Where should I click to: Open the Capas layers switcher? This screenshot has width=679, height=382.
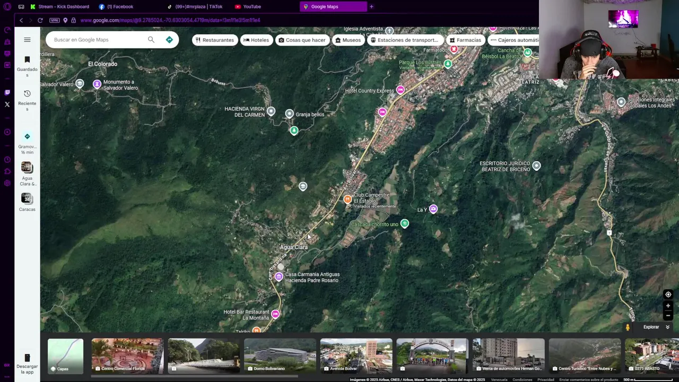coord(65,355)
